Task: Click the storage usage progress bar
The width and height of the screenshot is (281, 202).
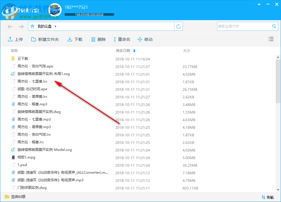Action: click(x=89, y=15)
